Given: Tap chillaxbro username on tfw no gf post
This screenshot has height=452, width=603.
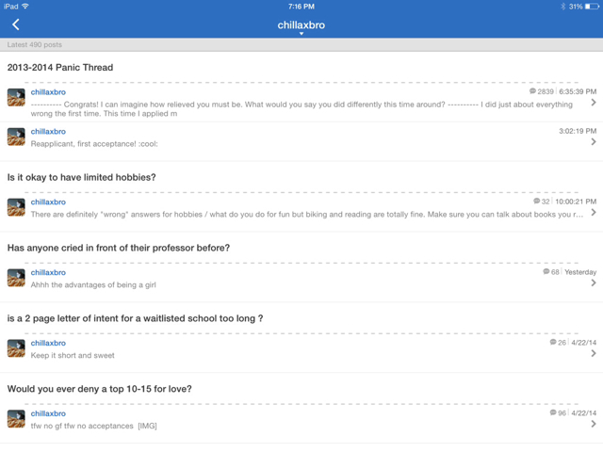Looking at the screenshot, I should tap(48, 413).
